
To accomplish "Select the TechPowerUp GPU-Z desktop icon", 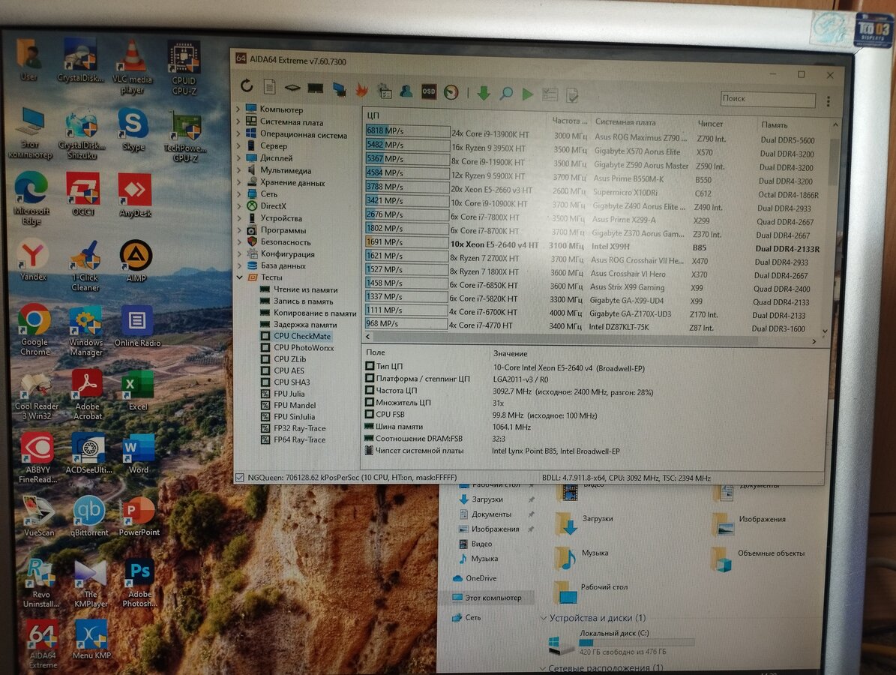I will pyautogui.click(x=185, y=137).
